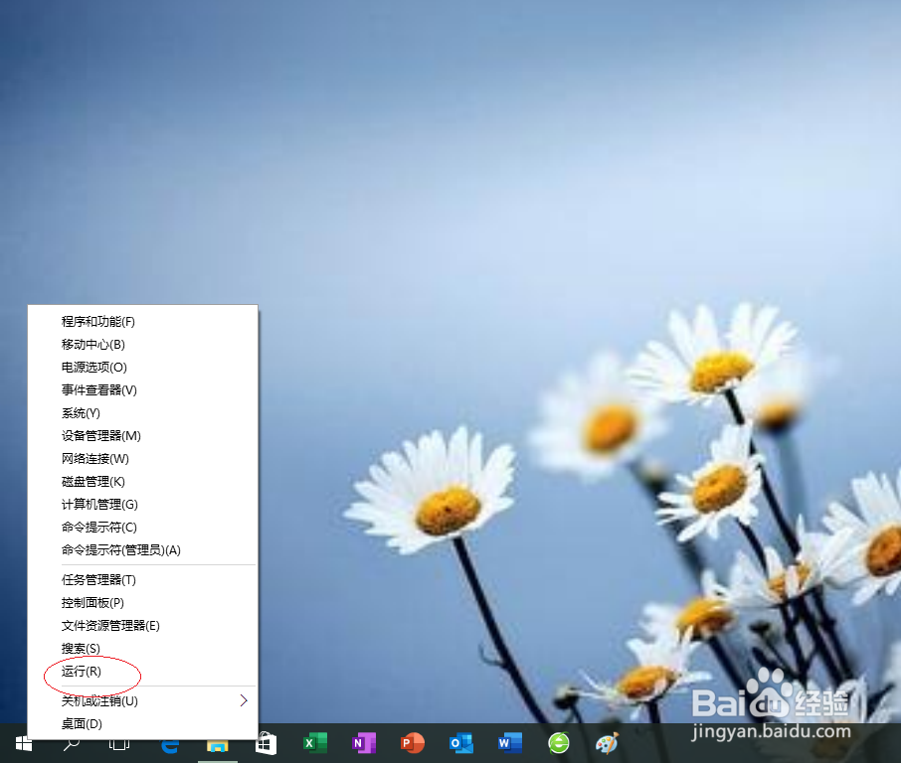Click the Search icon on the taskbar

72,742
